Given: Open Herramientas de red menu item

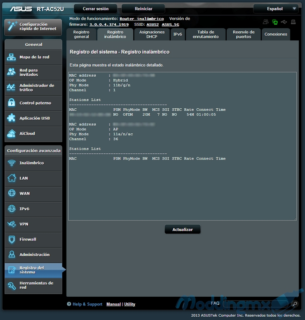Looking at the screenshot, I should 33,285.
